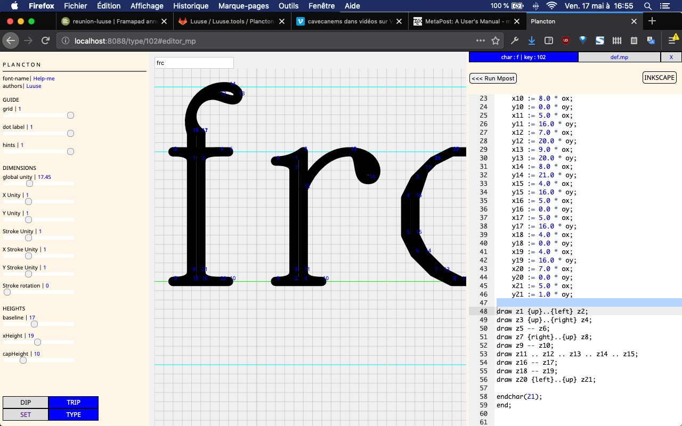Reload the page with the refresh icon
Viewport: 682px width, 426px height.
point(45,40)
